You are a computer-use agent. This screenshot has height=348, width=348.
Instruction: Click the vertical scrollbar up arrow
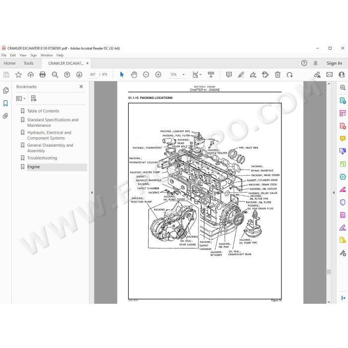pos(329,84)
